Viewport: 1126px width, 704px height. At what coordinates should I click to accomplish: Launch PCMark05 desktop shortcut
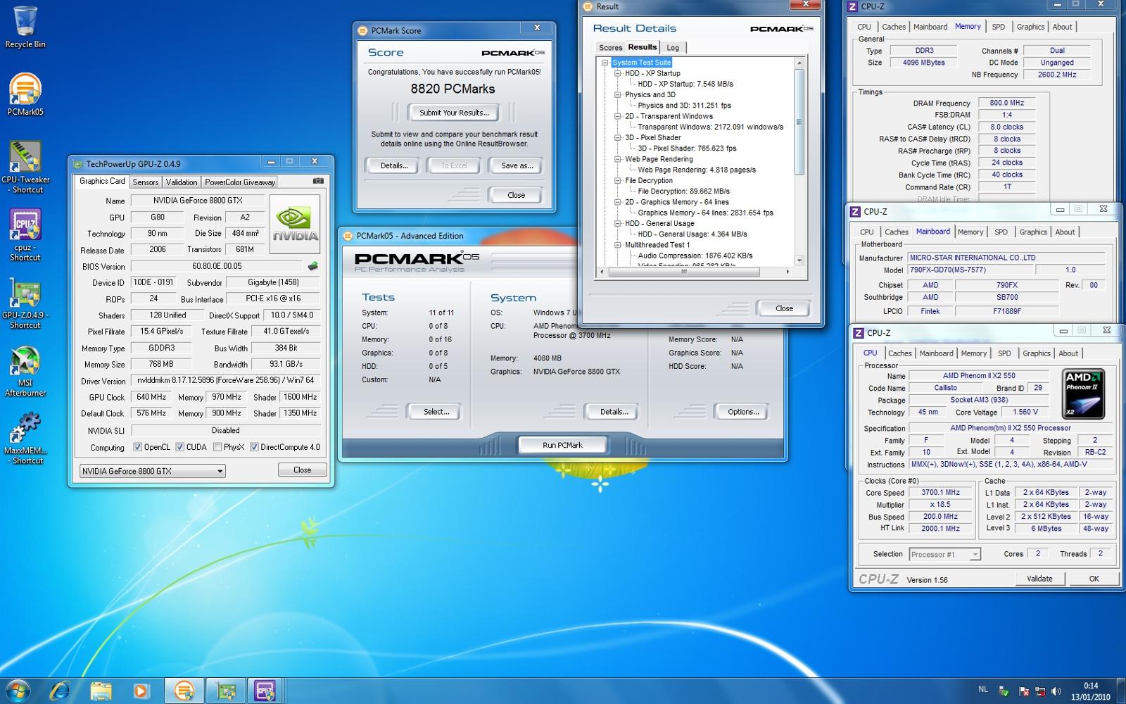tap(25, 94)
